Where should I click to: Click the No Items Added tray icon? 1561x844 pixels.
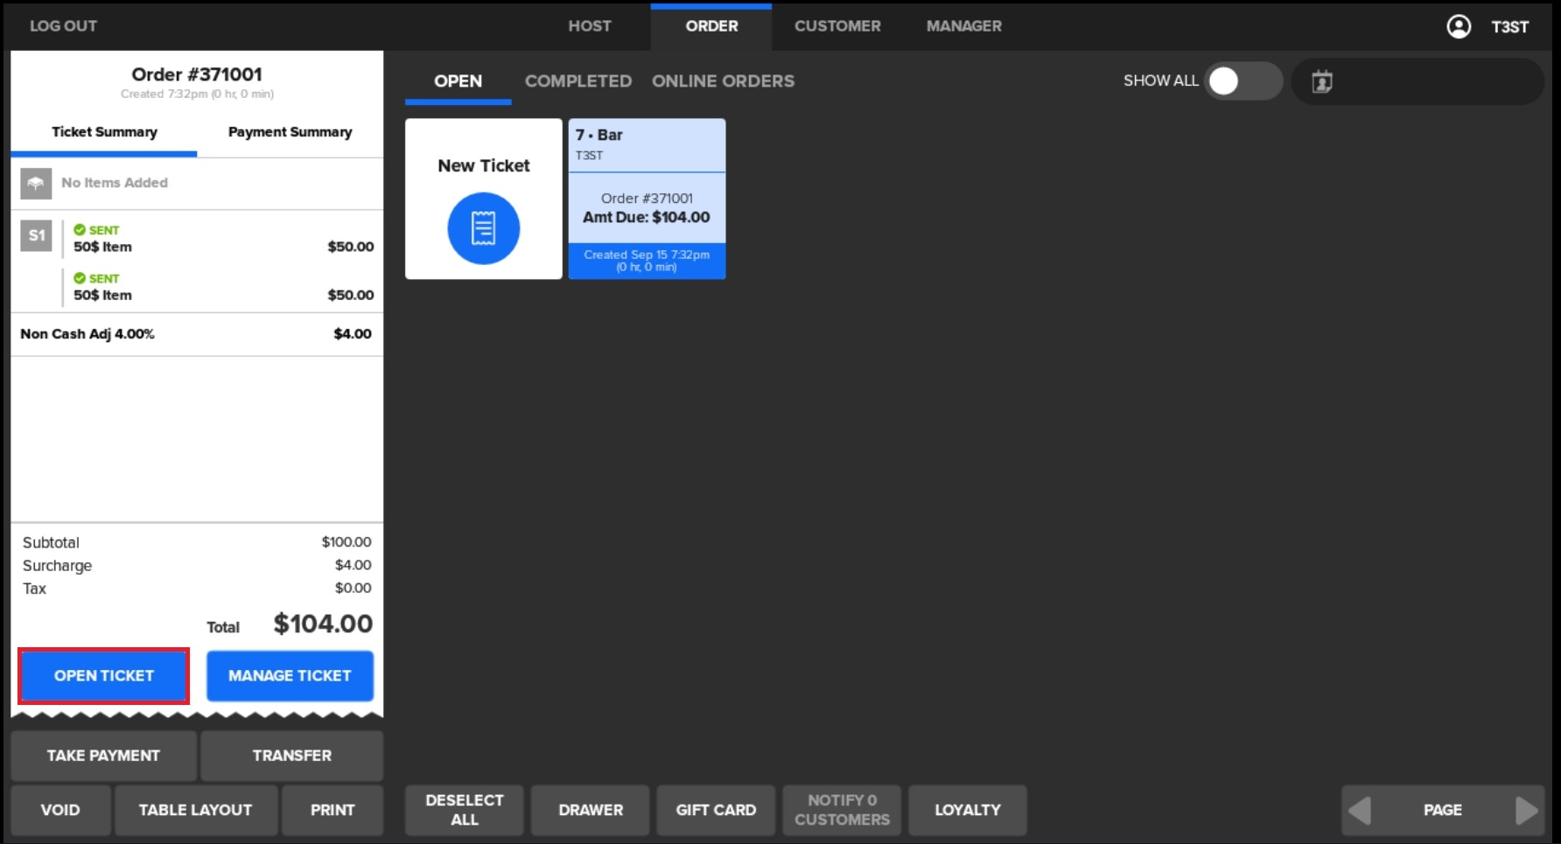[36, 183]
